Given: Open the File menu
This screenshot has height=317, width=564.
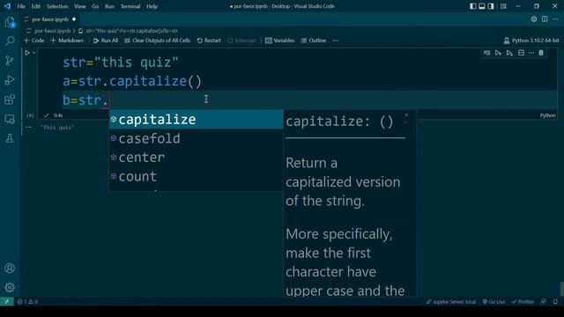Looking at the screenshot, I should coord(21,6).
